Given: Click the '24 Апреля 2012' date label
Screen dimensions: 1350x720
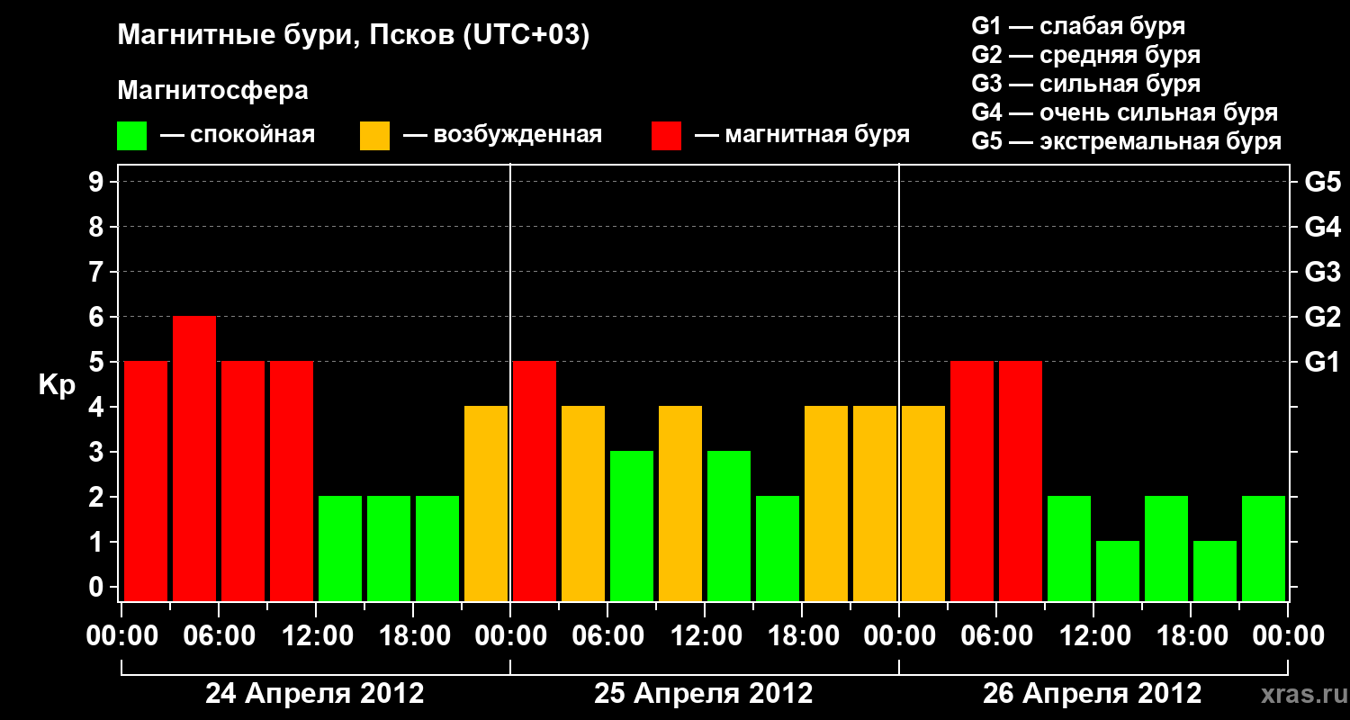Looking at the screenshot, I should tap(315, 694).
